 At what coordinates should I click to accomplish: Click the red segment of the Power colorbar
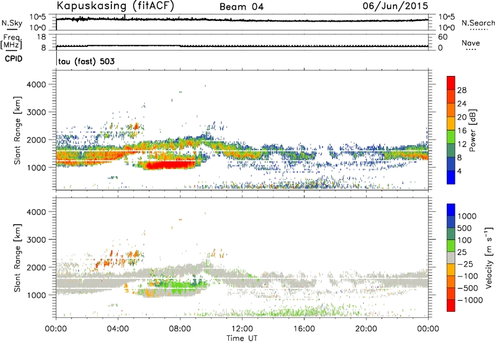click(451, 83)
